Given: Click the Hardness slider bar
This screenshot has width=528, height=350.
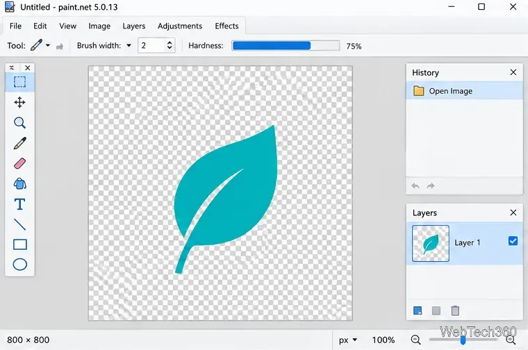Looking at the screenshot, I should point(286,45).
